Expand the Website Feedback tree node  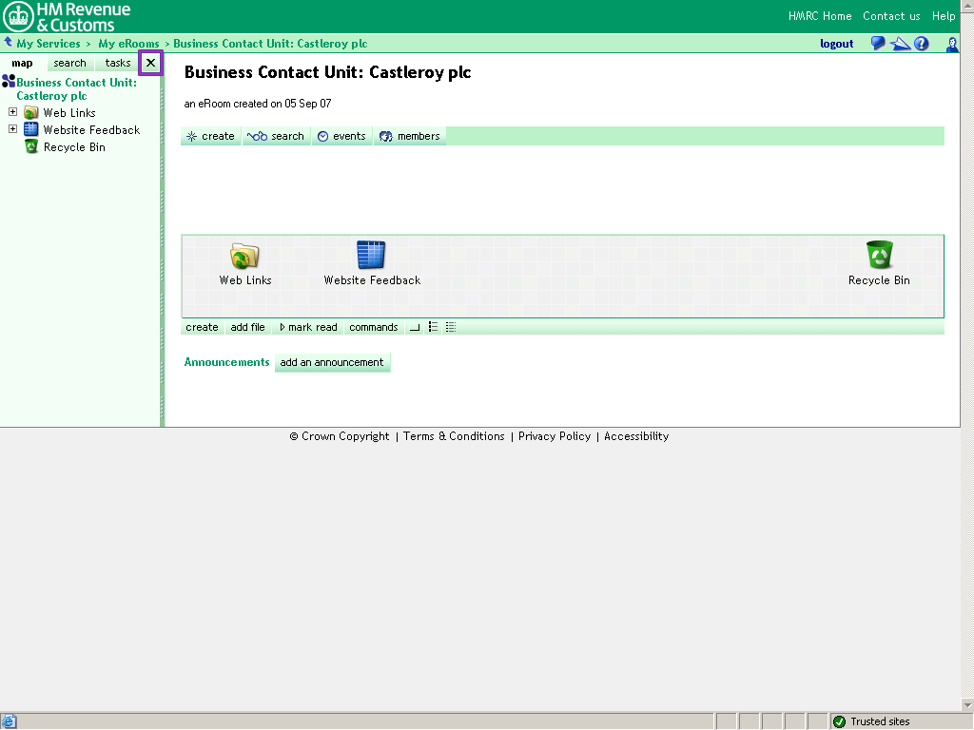pos(13,129)
